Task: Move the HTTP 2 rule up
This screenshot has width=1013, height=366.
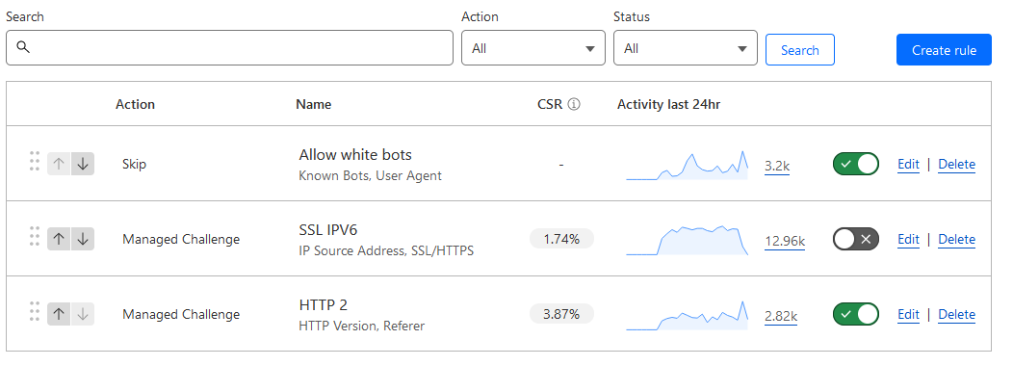Action: pos(59,314)
